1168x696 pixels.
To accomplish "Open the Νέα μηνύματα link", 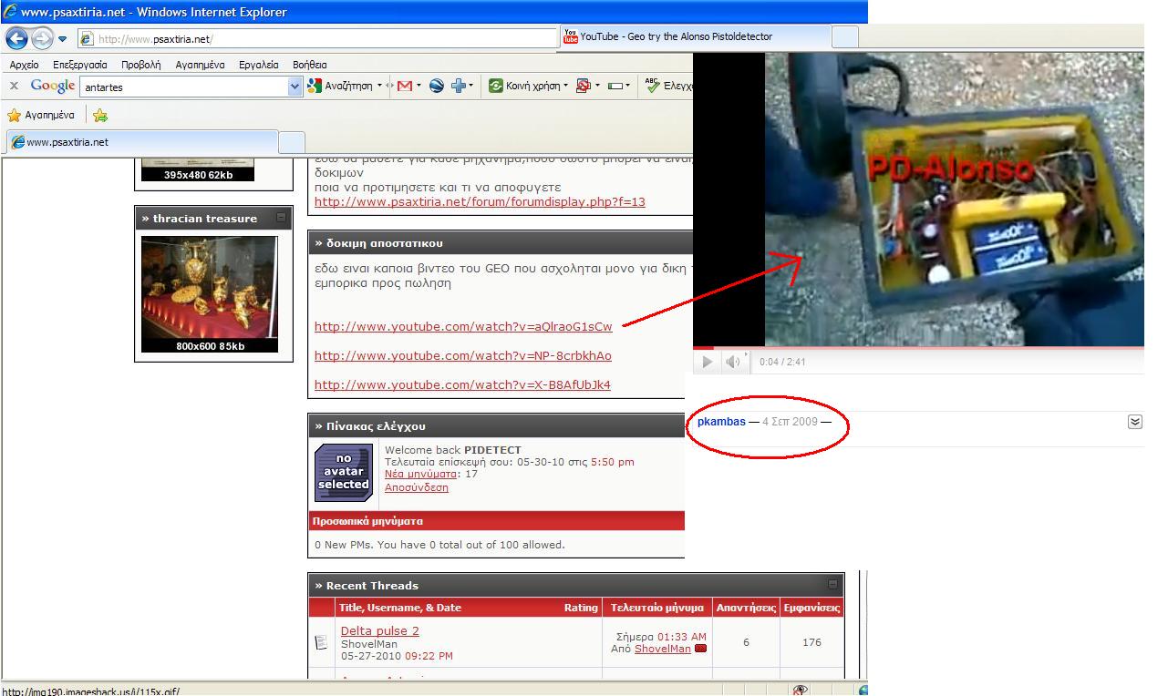I will tap(420, 474).
